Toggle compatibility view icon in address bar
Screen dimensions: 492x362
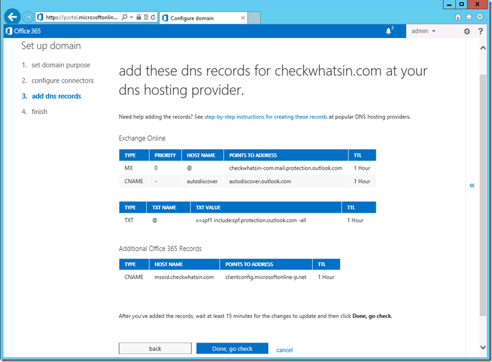pyautogui.click(x=146, y=17)
